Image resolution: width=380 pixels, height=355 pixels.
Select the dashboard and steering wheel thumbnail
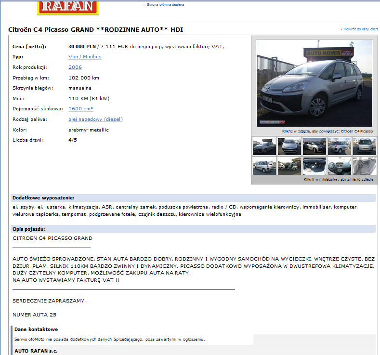click(x=340, y=166)
